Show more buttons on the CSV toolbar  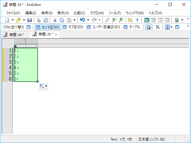pyautogui.click(x=188, y=26)
